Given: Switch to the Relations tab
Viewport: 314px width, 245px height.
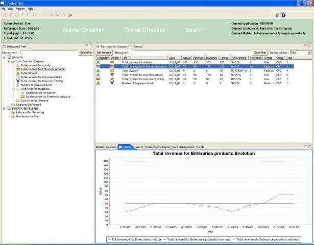Looking at the screenshot, I should point(111,147).
